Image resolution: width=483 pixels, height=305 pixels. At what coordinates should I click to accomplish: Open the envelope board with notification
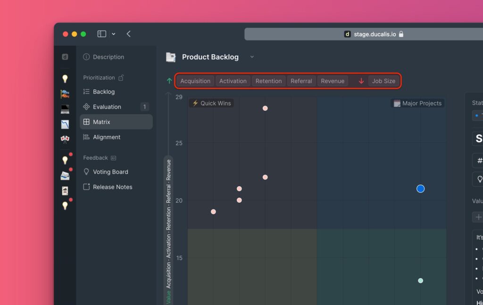65,176
